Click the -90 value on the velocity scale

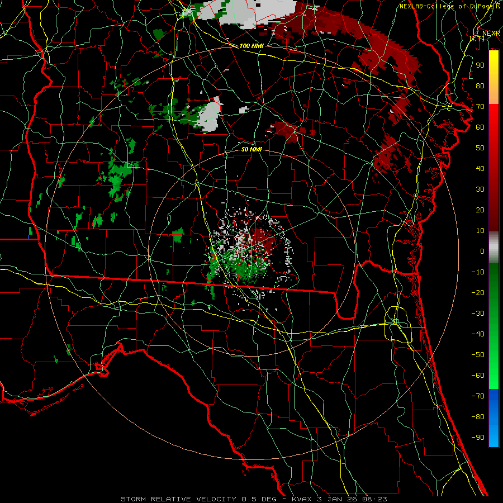point(478,438)
